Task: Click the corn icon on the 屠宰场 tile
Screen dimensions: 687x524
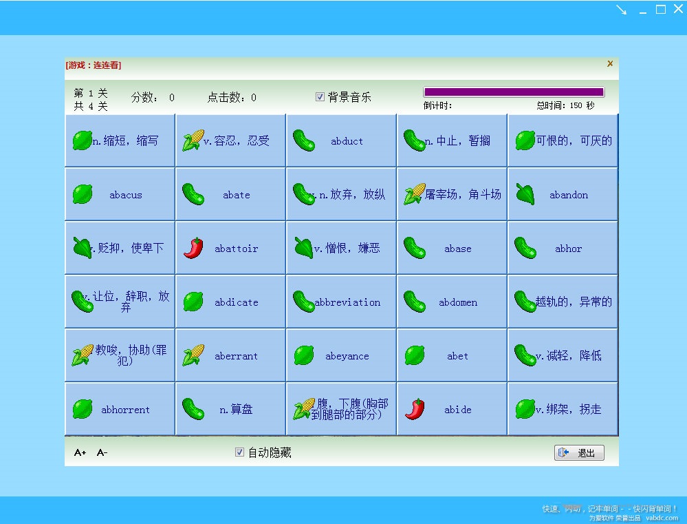Action: pos(415,194)
